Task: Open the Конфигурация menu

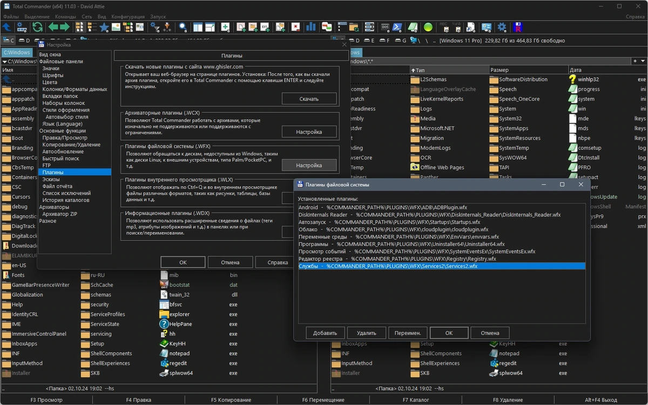Action: click(127, 17)
